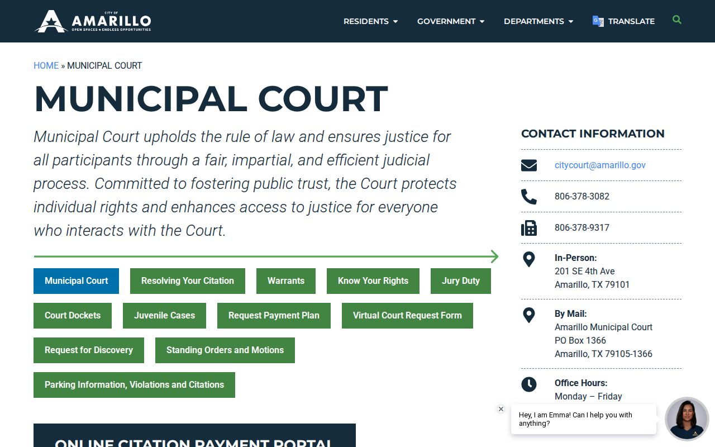Screen dimensions: 715x447
Task: Expand the Government dropdown menu
Action: coord(451,21)
